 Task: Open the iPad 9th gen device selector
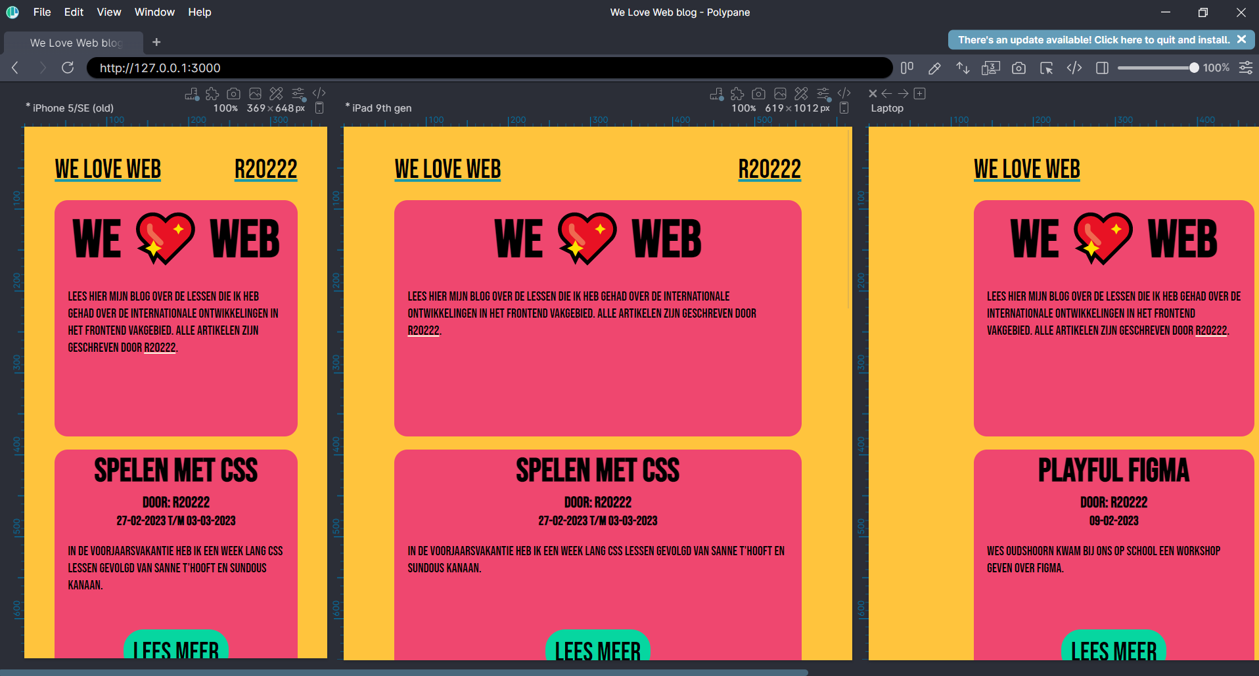point(382,108)
